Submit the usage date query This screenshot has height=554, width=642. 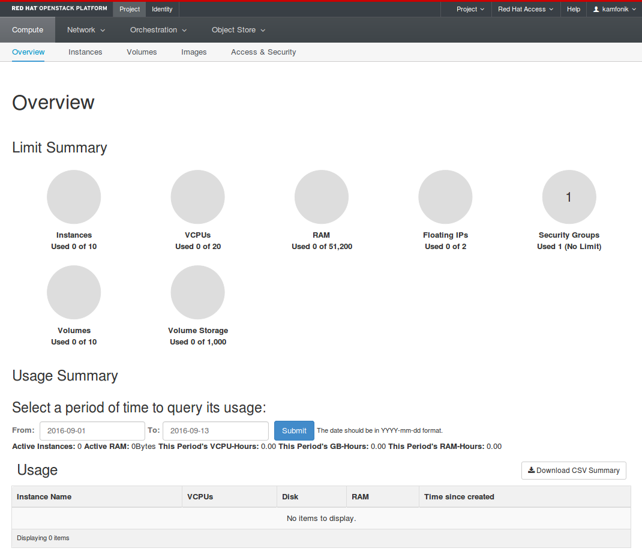294,431
